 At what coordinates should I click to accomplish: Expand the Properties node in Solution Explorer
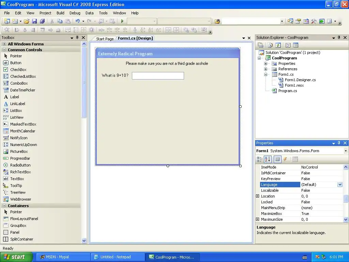coord(265,63)
